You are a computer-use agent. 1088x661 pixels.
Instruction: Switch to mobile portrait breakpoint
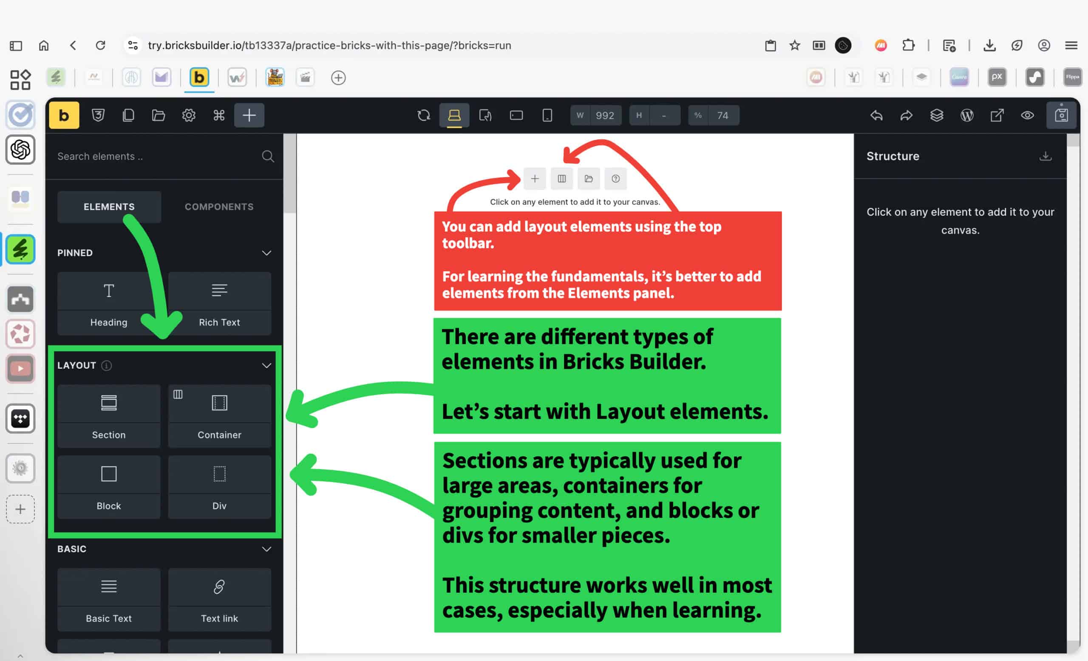(x=547, y=115)
